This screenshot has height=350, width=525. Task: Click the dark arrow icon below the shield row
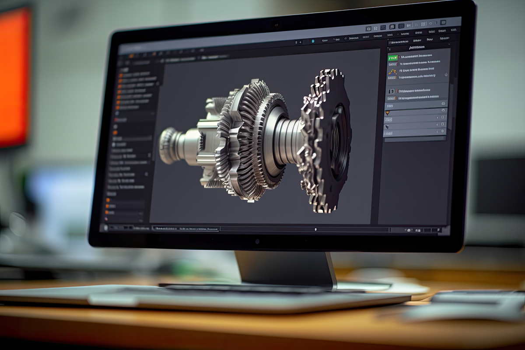[387, 126]
